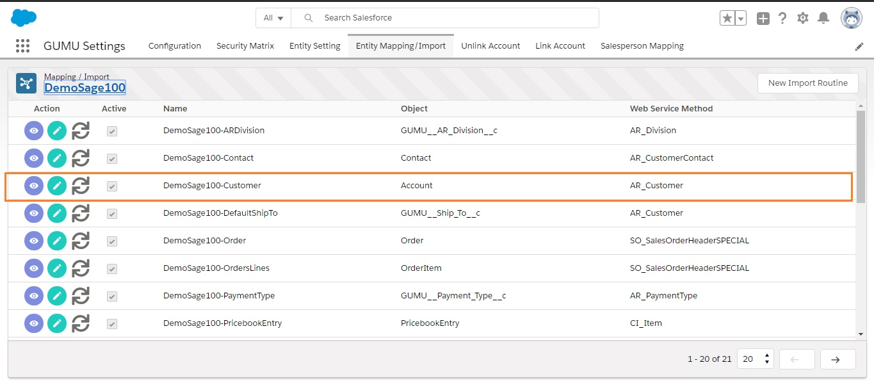Open the Setup gear icon
874x381 pixels.
pyautogui.click(x=803, y=19)
